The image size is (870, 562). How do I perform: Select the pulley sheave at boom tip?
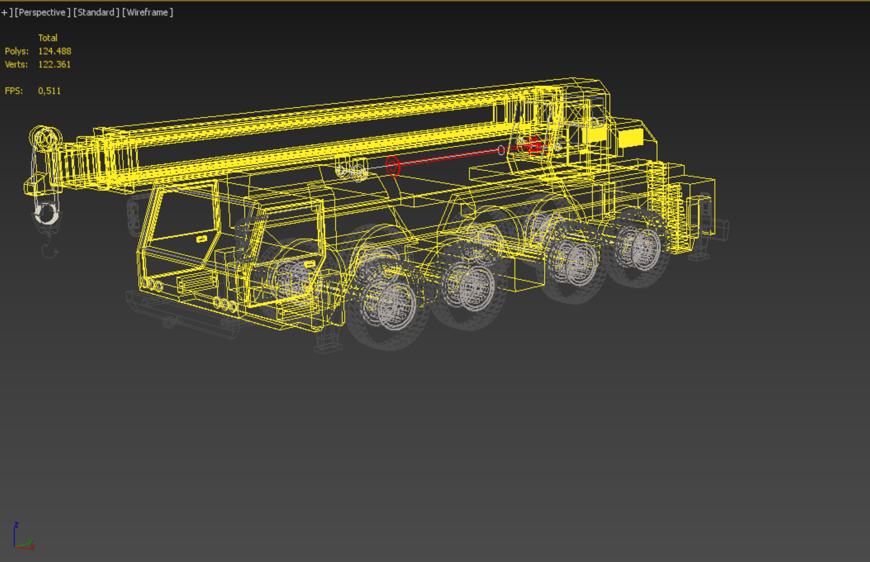pos(46,138)
